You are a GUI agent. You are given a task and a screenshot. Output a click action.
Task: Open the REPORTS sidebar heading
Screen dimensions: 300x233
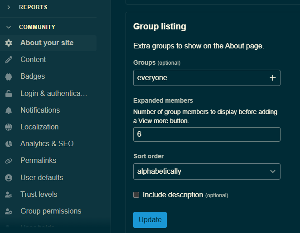coord(33,7)
